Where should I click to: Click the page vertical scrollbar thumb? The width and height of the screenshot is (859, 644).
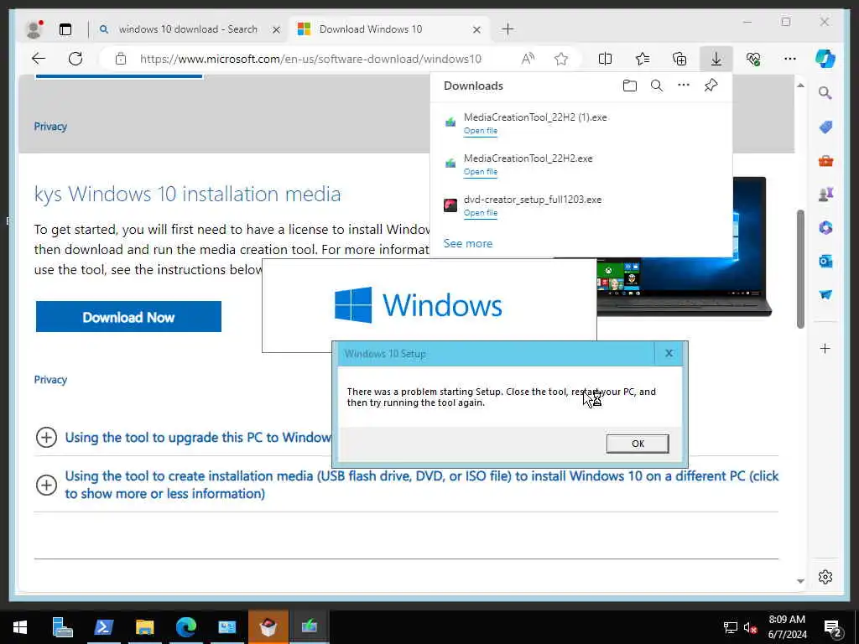pos(800,268)
